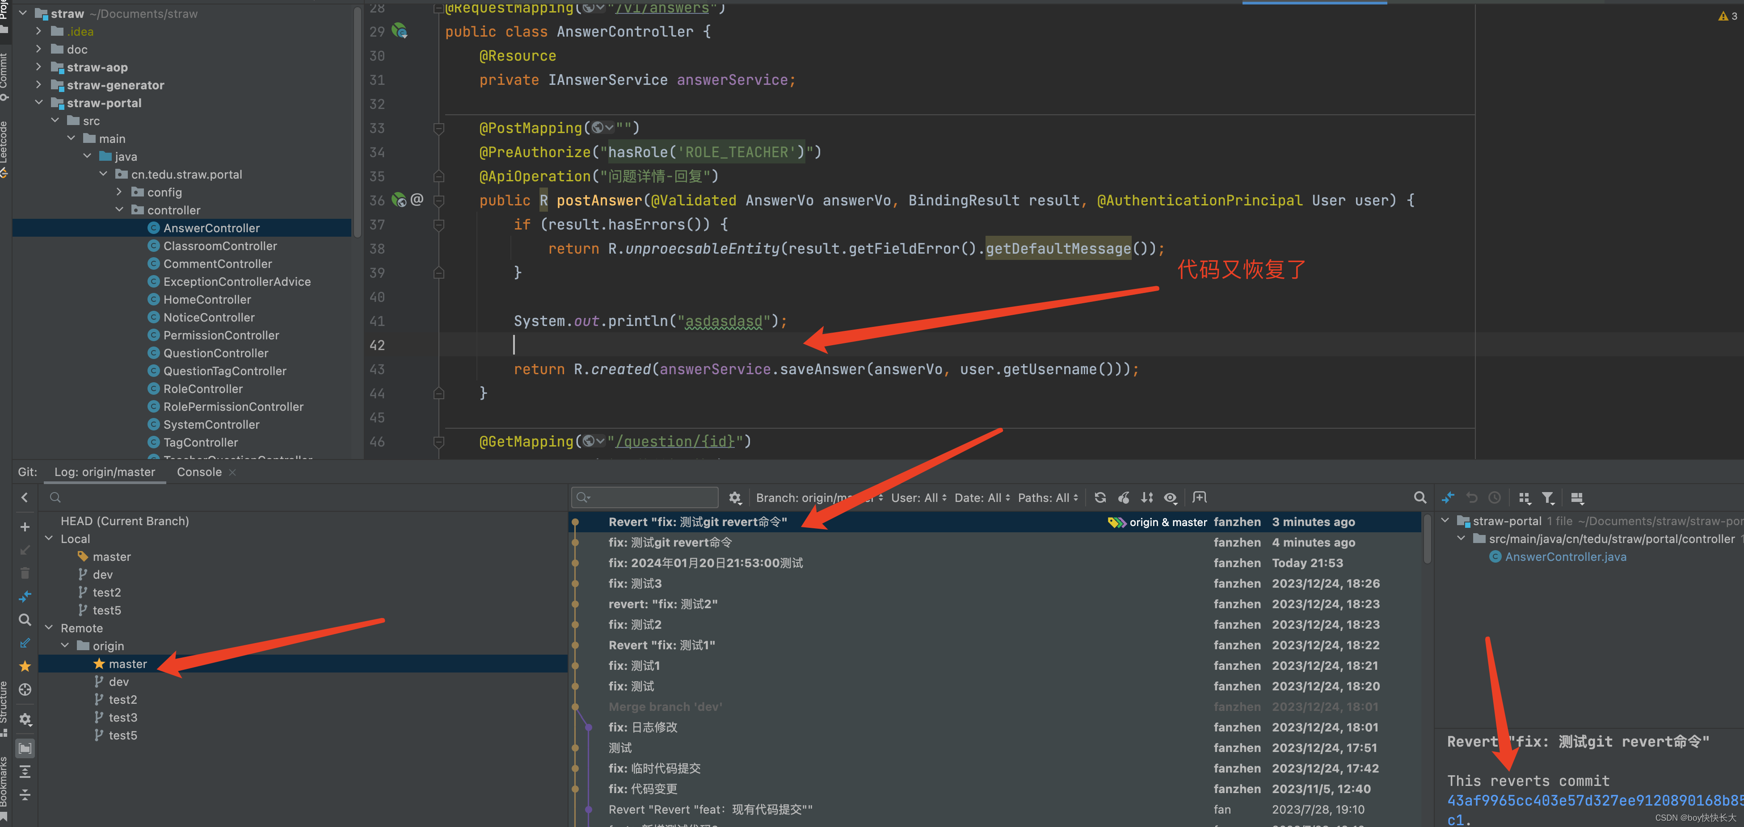Click the Delete Branch trash icon
This screenshot has width=1744, height=827.
coord(25,573)
